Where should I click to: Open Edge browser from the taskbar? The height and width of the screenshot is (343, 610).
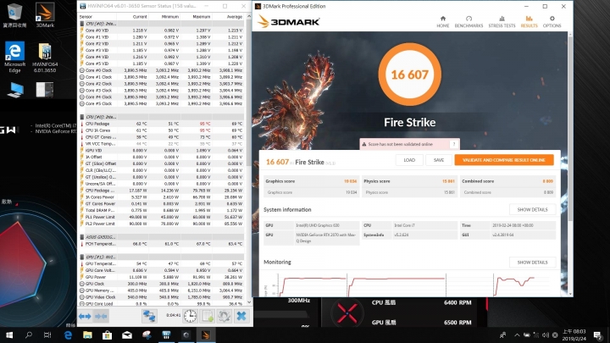[x=68, y=335]
